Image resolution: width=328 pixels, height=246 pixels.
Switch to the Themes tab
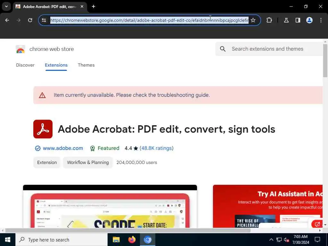tap(86, 65)
